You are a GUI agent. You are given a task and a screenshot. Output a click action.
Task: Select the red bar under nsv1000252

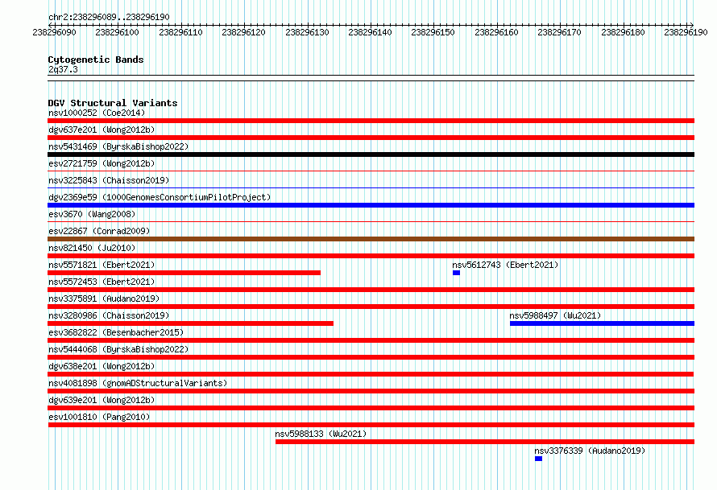click(x=371, y=121)
